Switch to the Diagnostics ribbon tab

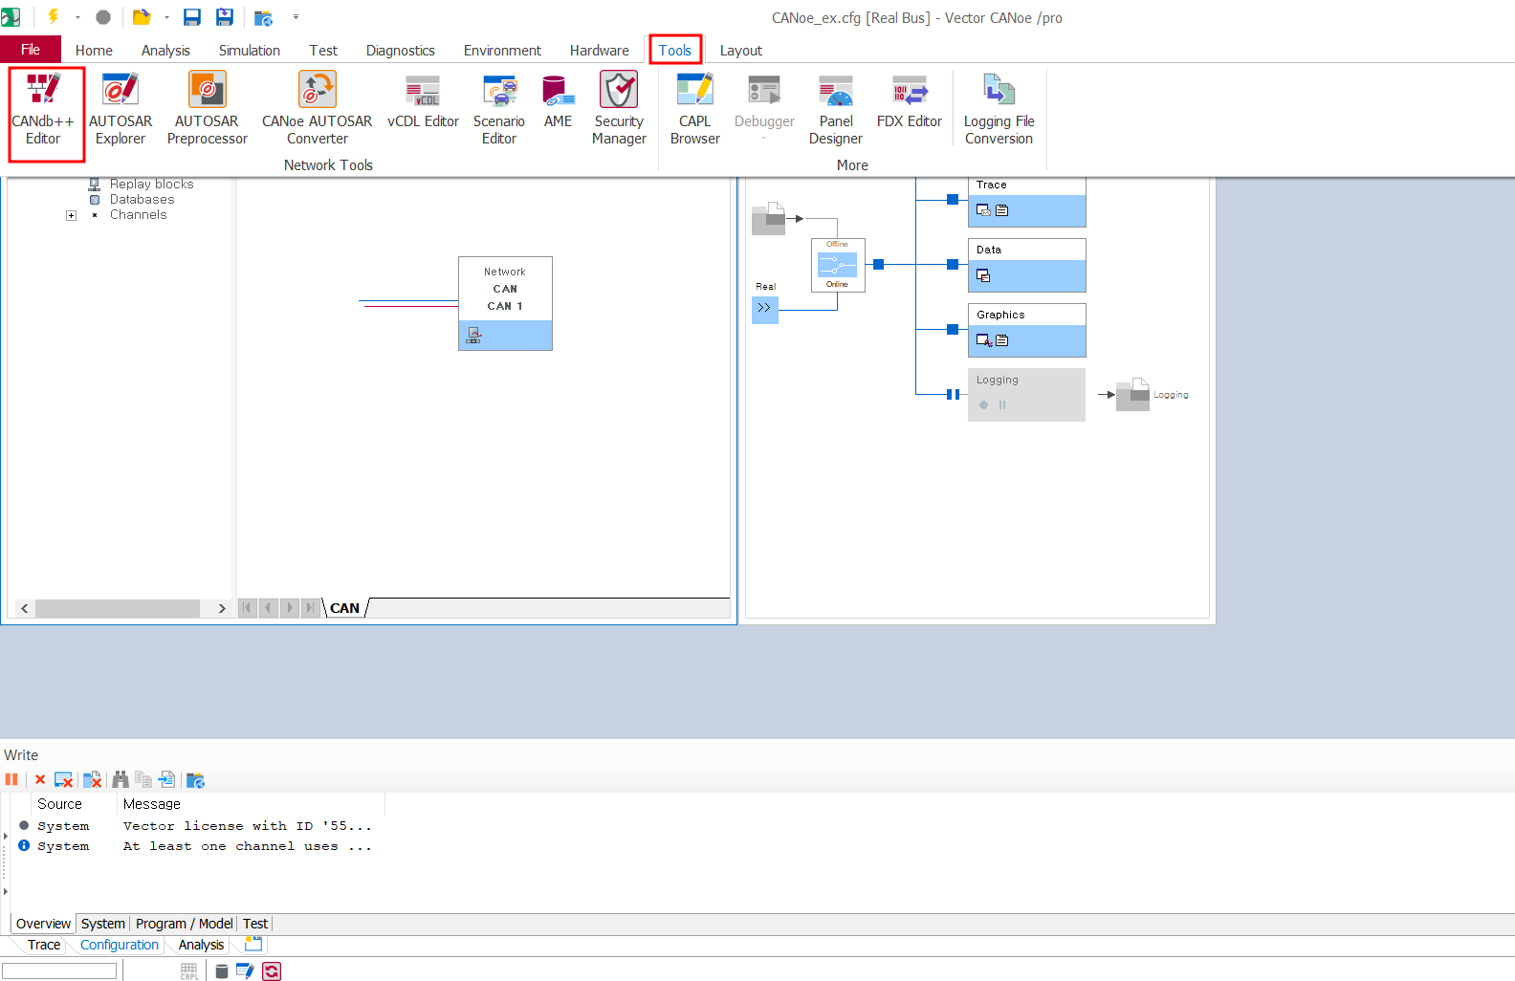tap(401, 51)
